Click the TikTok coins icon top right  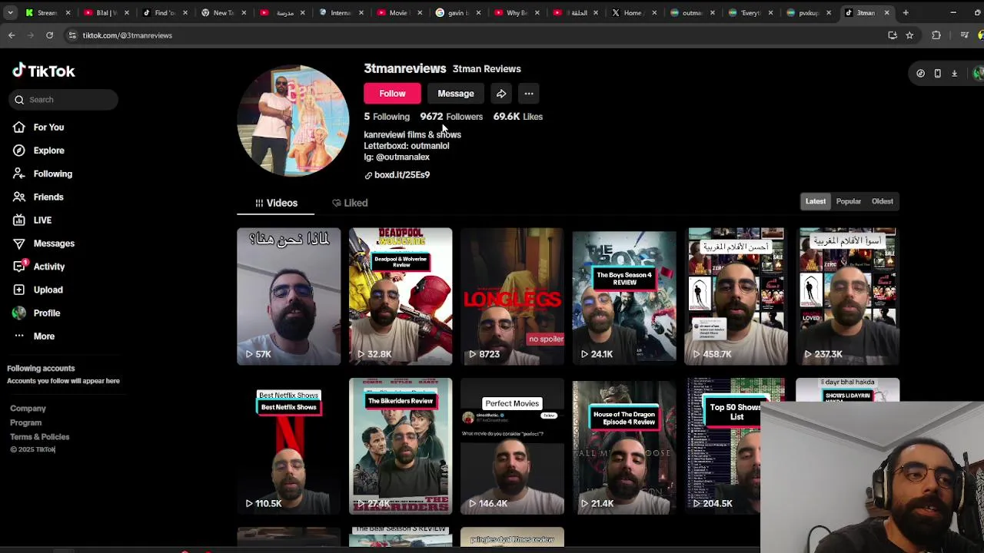coord(920,74)
